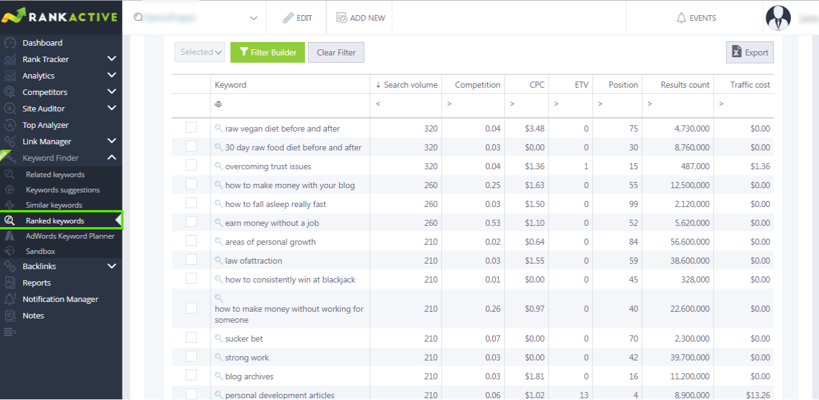This screenshot has height=400, width=819.
Task: Click the Reports icon in sidebar
Action: [10, 282]
